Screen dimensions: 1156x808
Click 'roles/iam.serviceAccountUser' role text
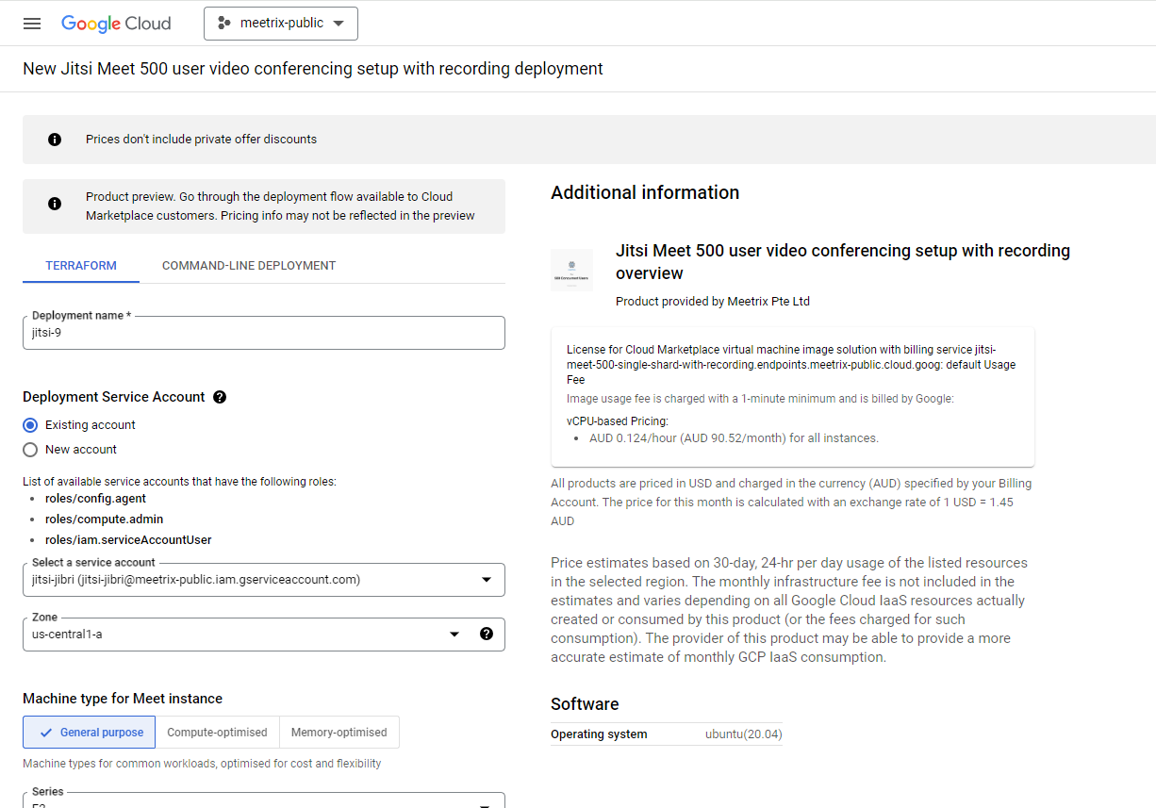click(128, 540)
